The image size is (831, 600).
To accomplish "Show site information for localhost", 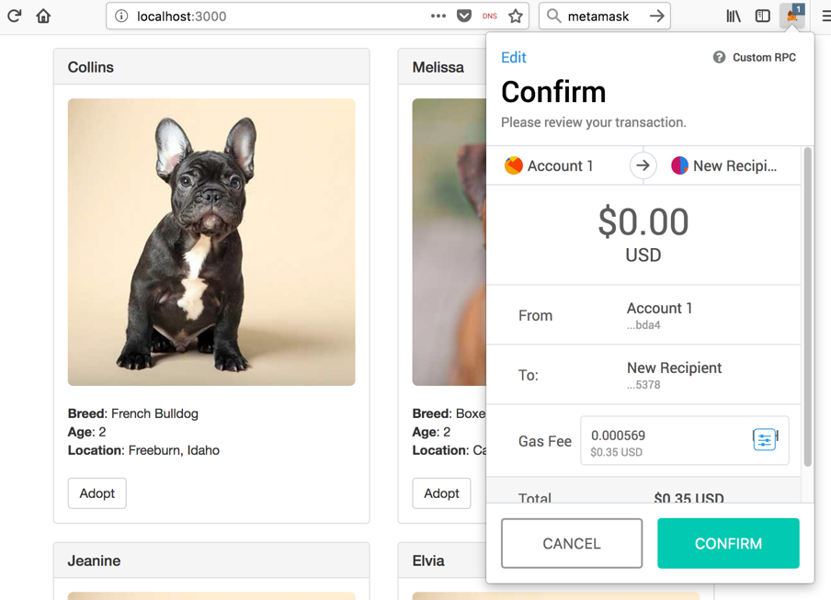I will click(x=121, y=16).
